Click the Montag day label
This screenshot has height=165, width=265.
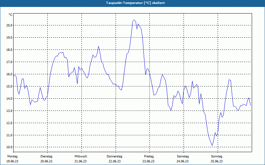coord(12,156)
